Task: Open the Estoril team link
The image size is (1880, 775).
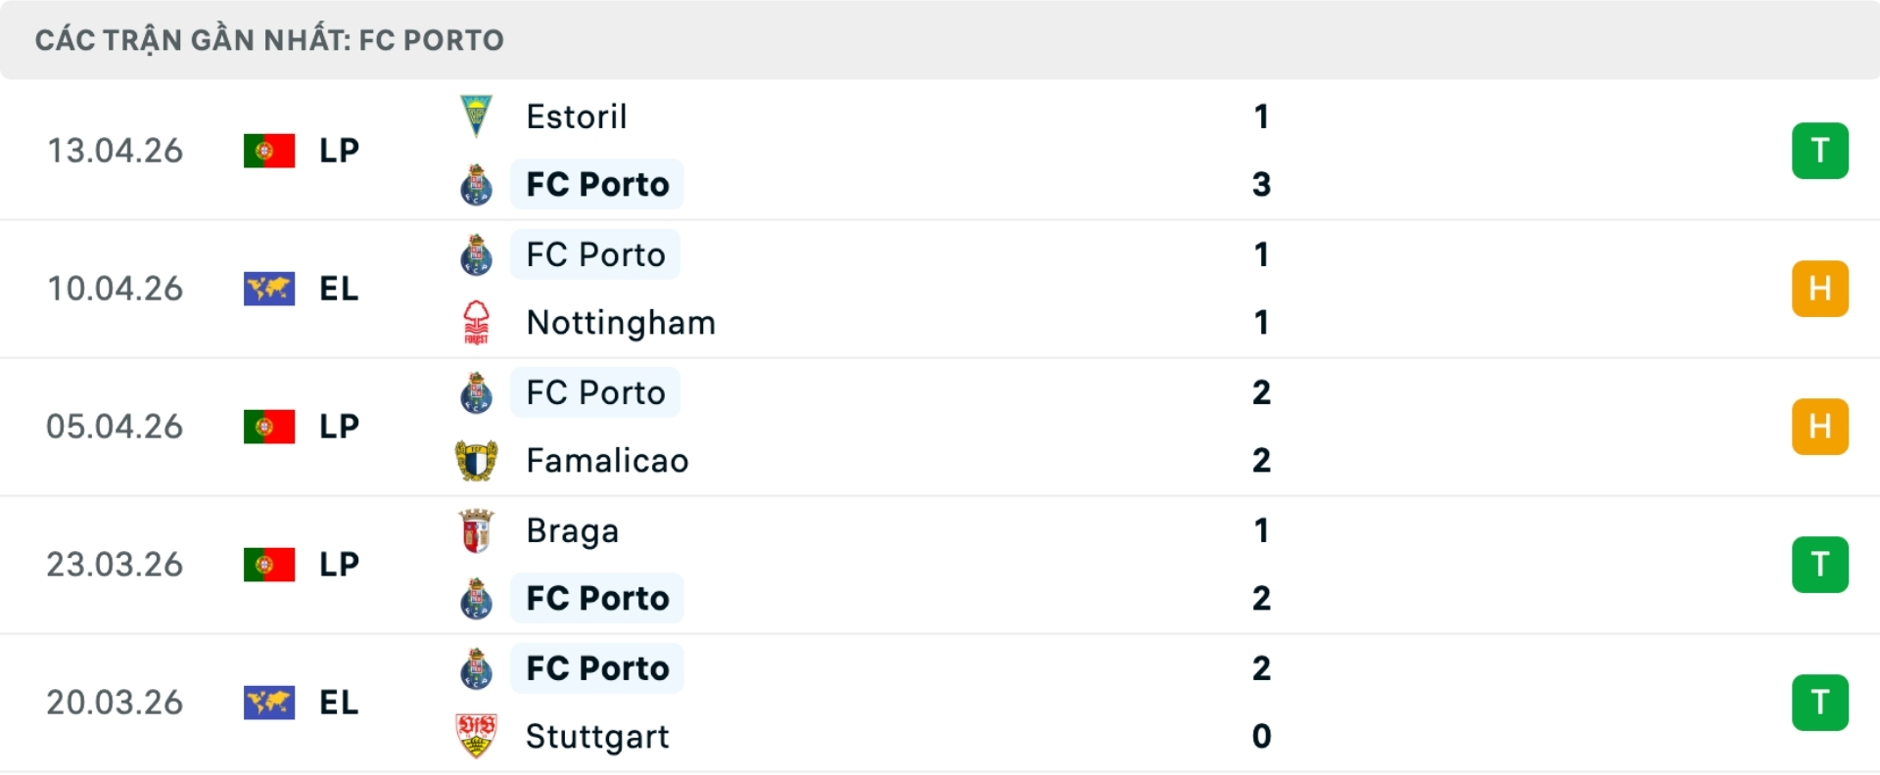Action: pos(576,116)
